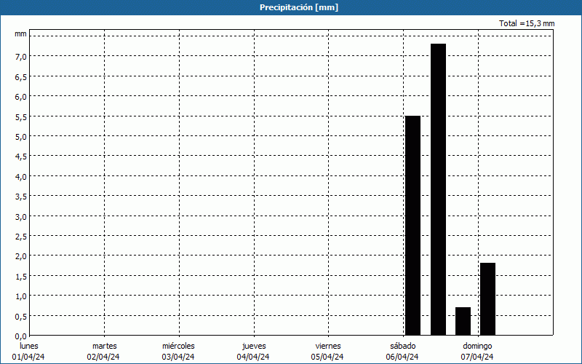Click the shortest bar before domingo
Image resolution: width=582 pixels, height=364 pixels.
(x=463, y=321)
